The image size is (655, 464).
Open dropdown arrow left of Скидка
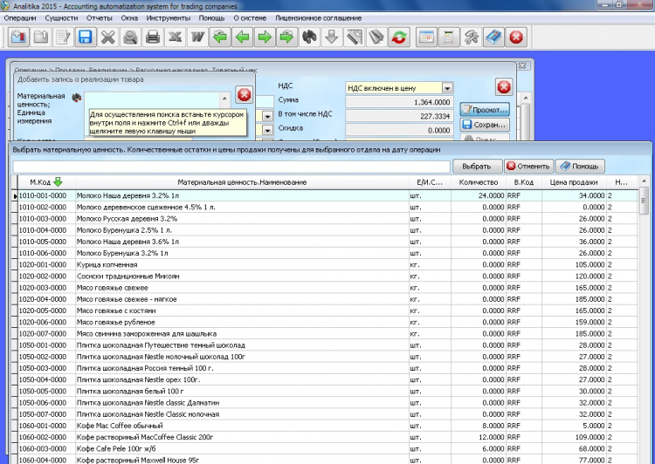click(x=268, y=130)
